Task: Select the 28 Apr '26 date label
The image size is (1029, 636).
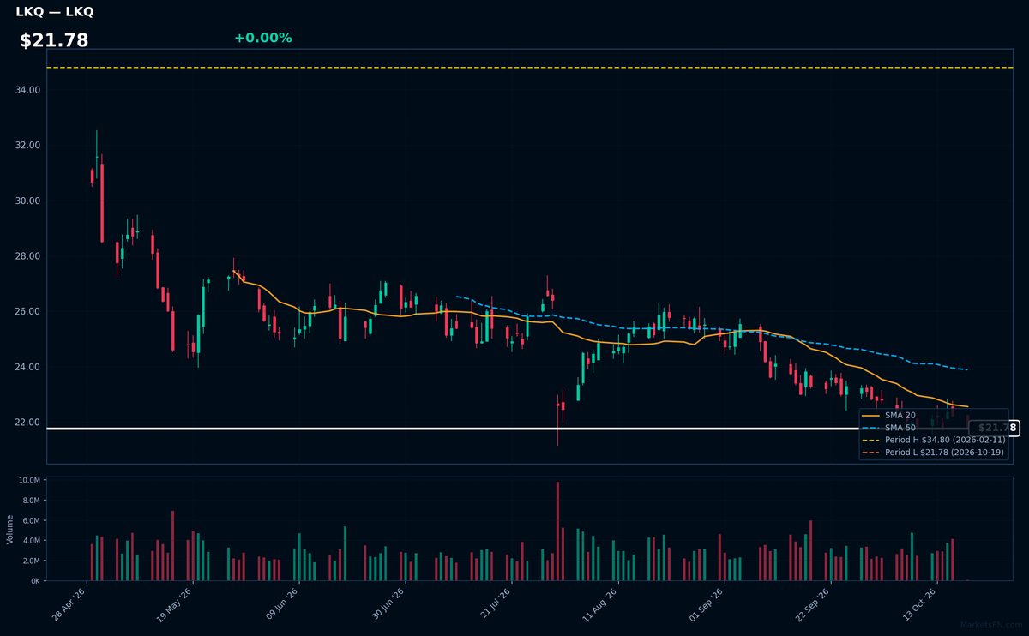Action: point(69,604)
